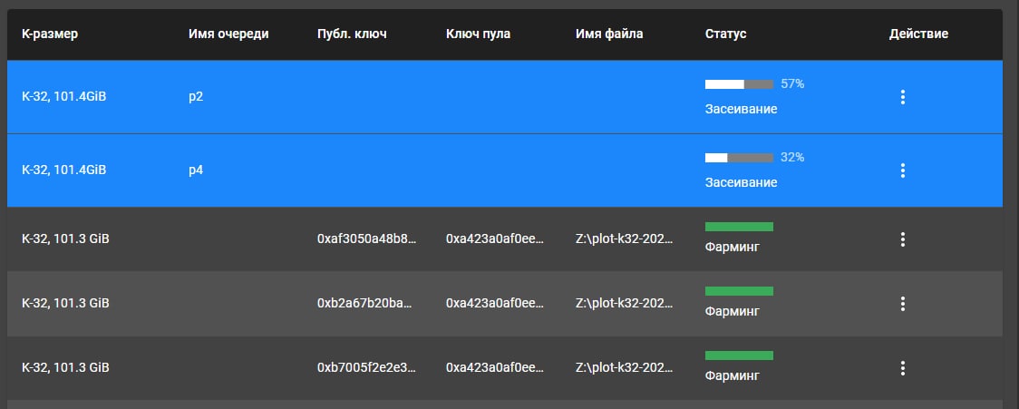1019x409 pixels.
Task: Click K-32, 101.3 GiB in the 0xaf3050a48b8… row
Action: tap(65, 239)
